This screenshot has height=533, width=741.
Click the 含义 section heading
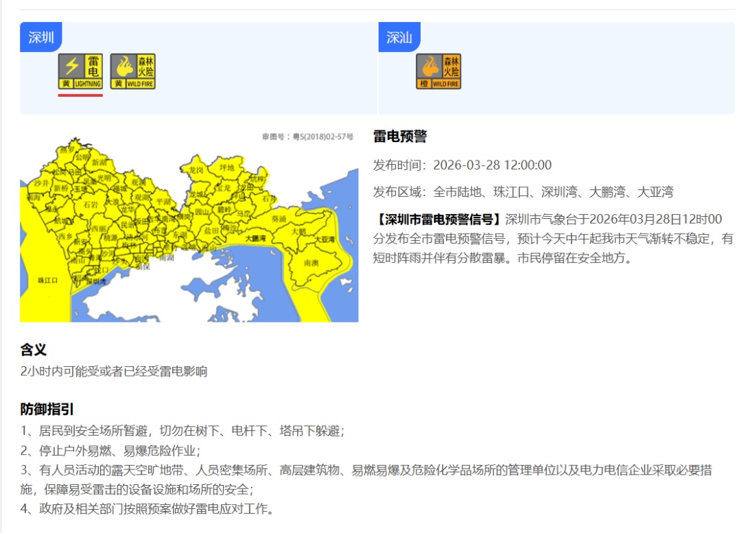click(31, 351)
